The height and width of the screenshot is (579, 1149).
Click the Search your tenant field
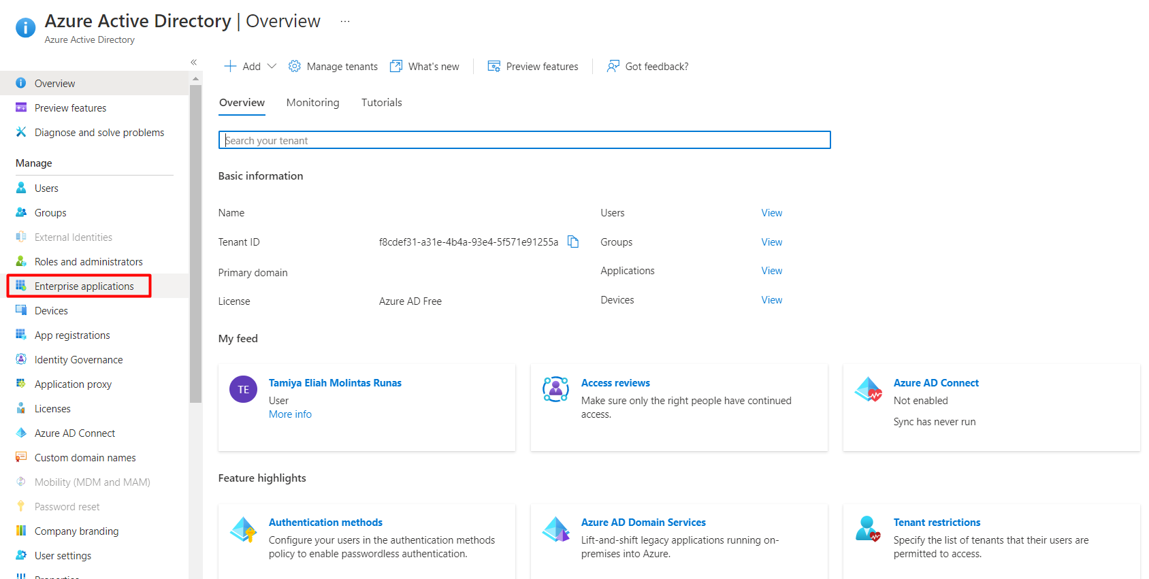pos(525,140)
